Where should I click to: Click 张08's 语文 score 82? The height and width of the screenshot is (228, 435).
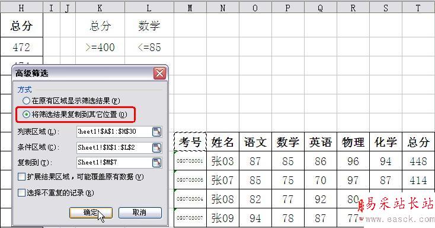pos(255,199)
